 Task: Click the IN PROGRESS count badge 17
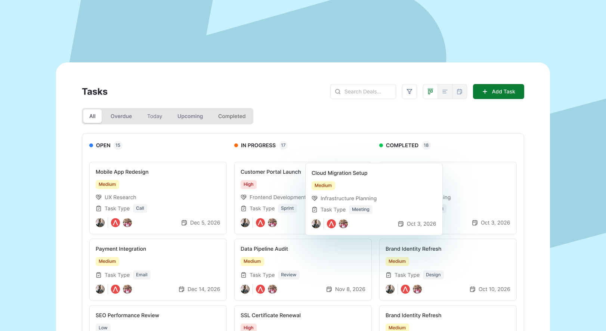tap(283, 145)
